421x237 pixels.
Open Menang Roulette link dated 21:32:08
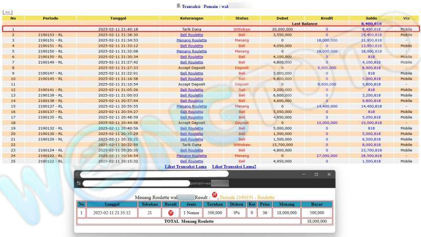(x=192, y=51)
